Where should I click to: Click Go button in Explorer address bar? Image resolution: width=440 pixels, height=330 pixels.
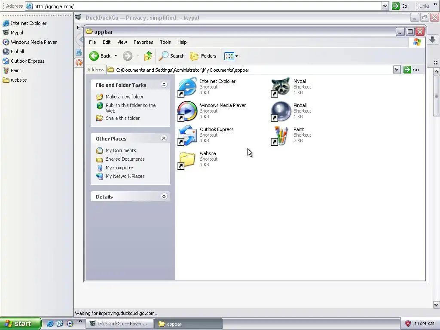411,70
